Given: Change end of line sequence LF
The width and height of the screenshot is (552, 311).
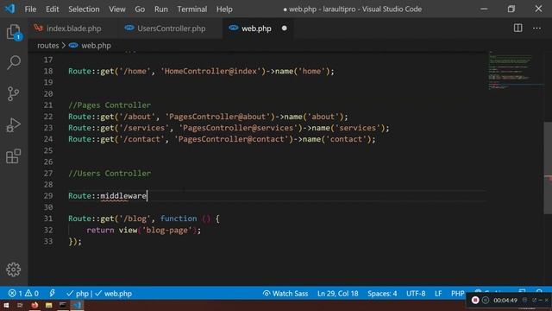Looking at the screenshot, I should point(438,294).
